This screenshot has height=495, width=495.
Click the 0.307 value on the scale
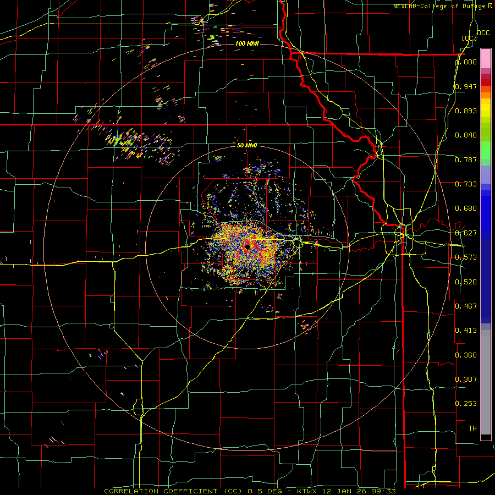(466, 379)
